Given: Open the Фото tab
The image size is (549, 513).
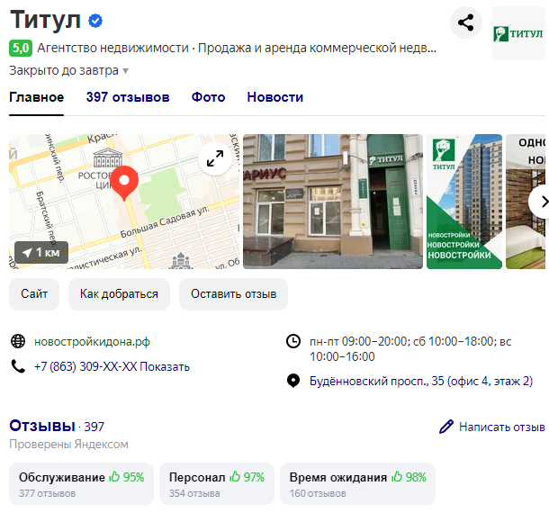Looking at the screenshot, I should [208, 97].
